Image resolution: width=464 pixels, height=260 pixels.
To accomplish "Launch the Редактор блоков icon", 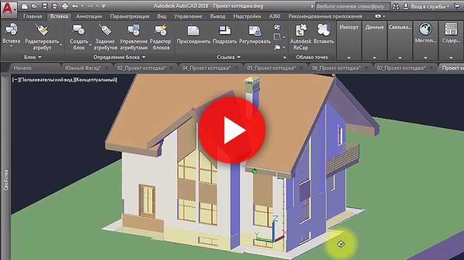I will [161, 30].
